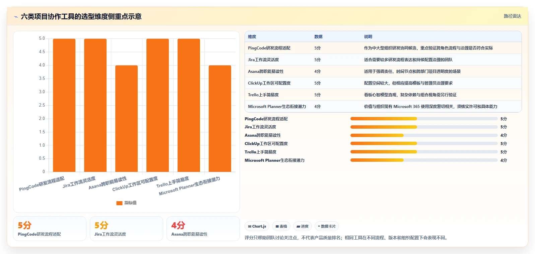Click the ClickUp工作区可配置度 chart bar

158,105
